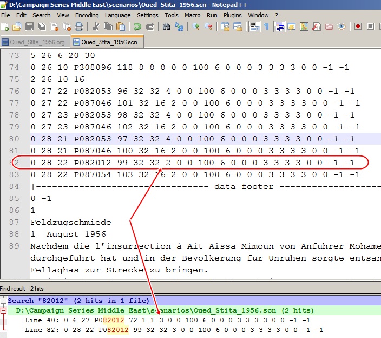Click P308096 on line 74
The width and height of the screenshot is (381, 338).
coord(93,67)
